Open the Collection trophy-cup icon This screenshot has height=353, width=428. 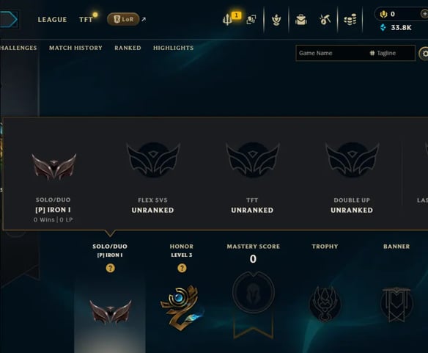(x=276, y=20)
